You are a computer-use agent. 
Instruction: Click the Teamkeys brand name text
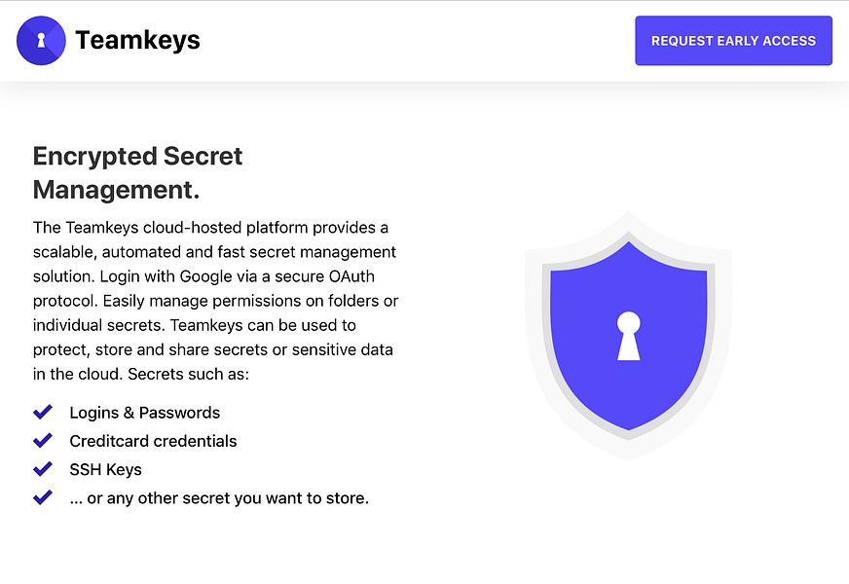pyautogui.click(x=137, y=40)
